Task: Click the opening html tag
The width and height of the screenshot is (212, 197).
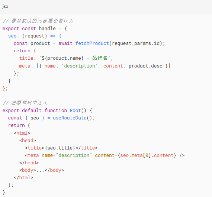Action: tap(22, 133)
